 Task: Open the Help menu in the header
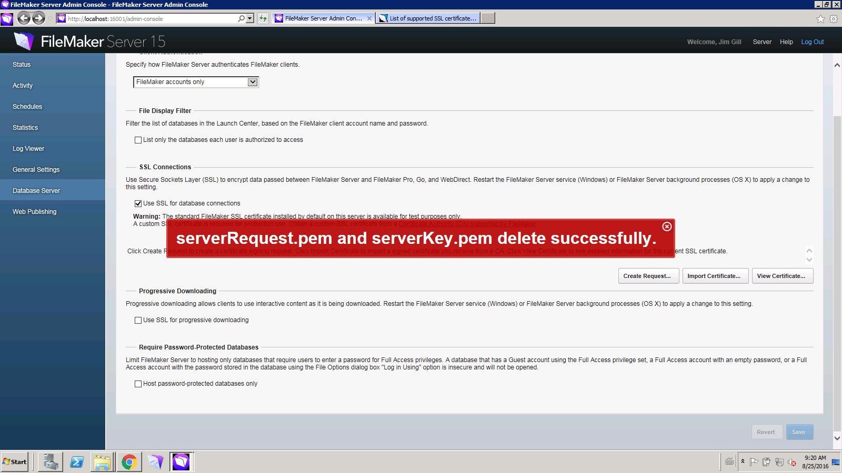[786, 42]
